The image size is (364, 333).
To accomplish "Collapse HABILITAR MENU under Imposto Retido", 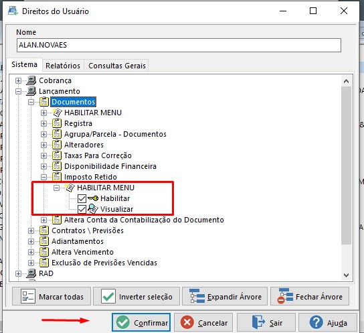I will pos(56,188).
